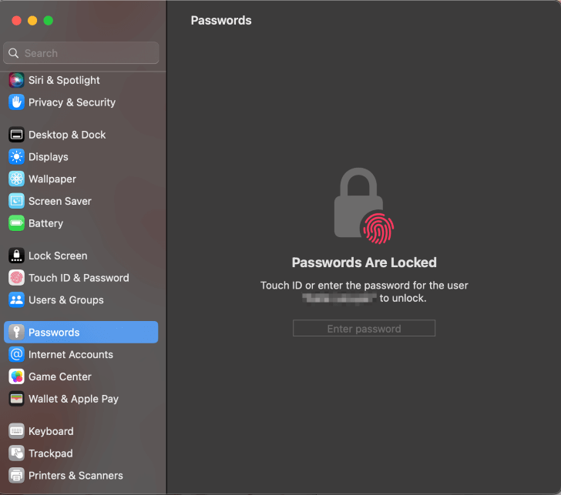Select Internet Accounts in sidebar

[70, 355]
